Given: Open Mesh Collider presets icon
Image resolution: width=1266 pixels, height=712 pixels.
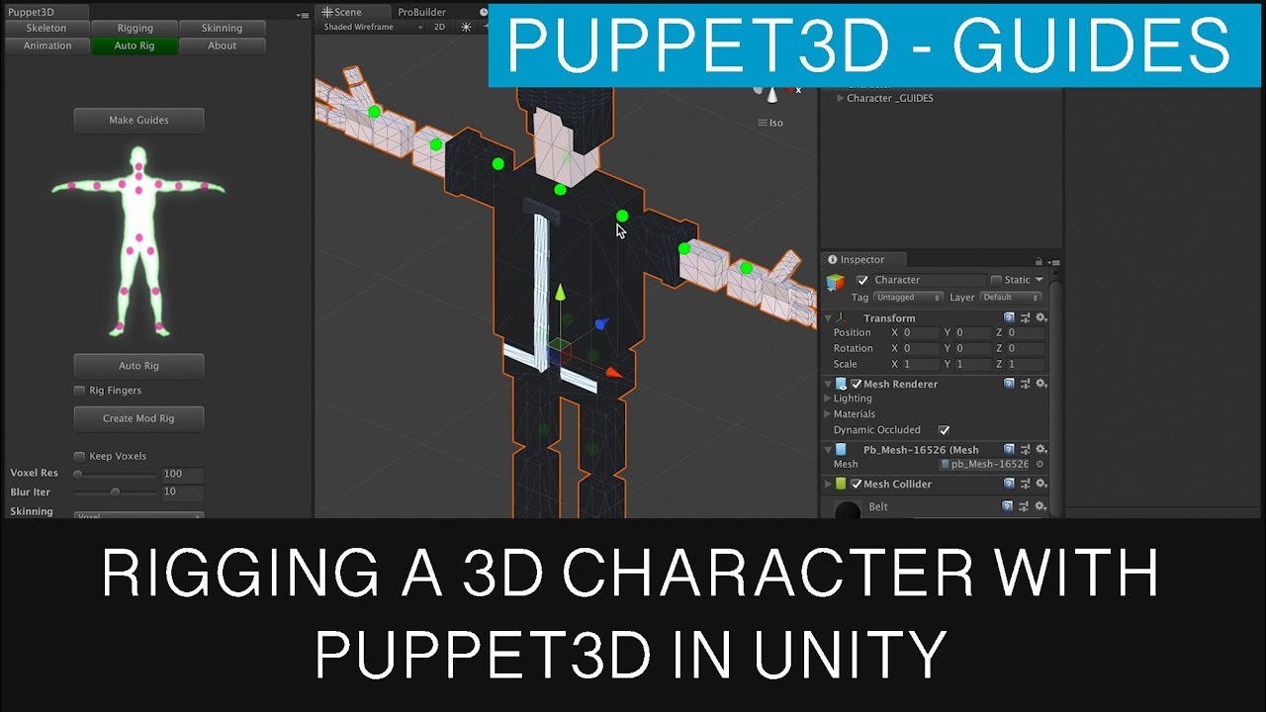Looking at the screenshot, I should (x=1025, y=484).
